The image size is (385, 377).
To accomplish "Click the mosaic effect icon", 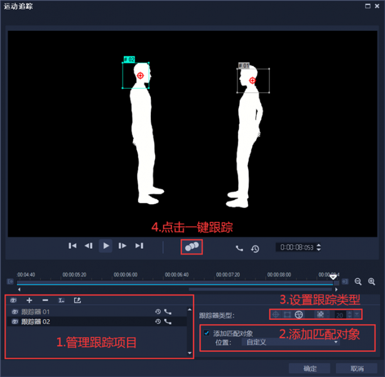I will pyautogui.click(x=320, y=314).
